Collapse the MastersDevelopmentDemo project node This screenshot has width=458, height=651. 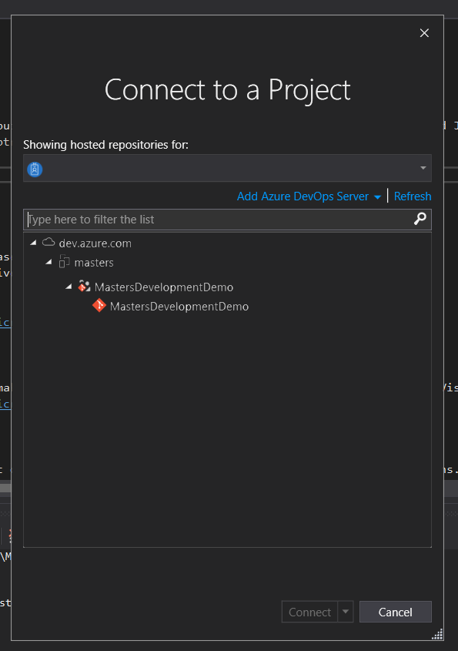pyautogui.click(x=69, y=286)
